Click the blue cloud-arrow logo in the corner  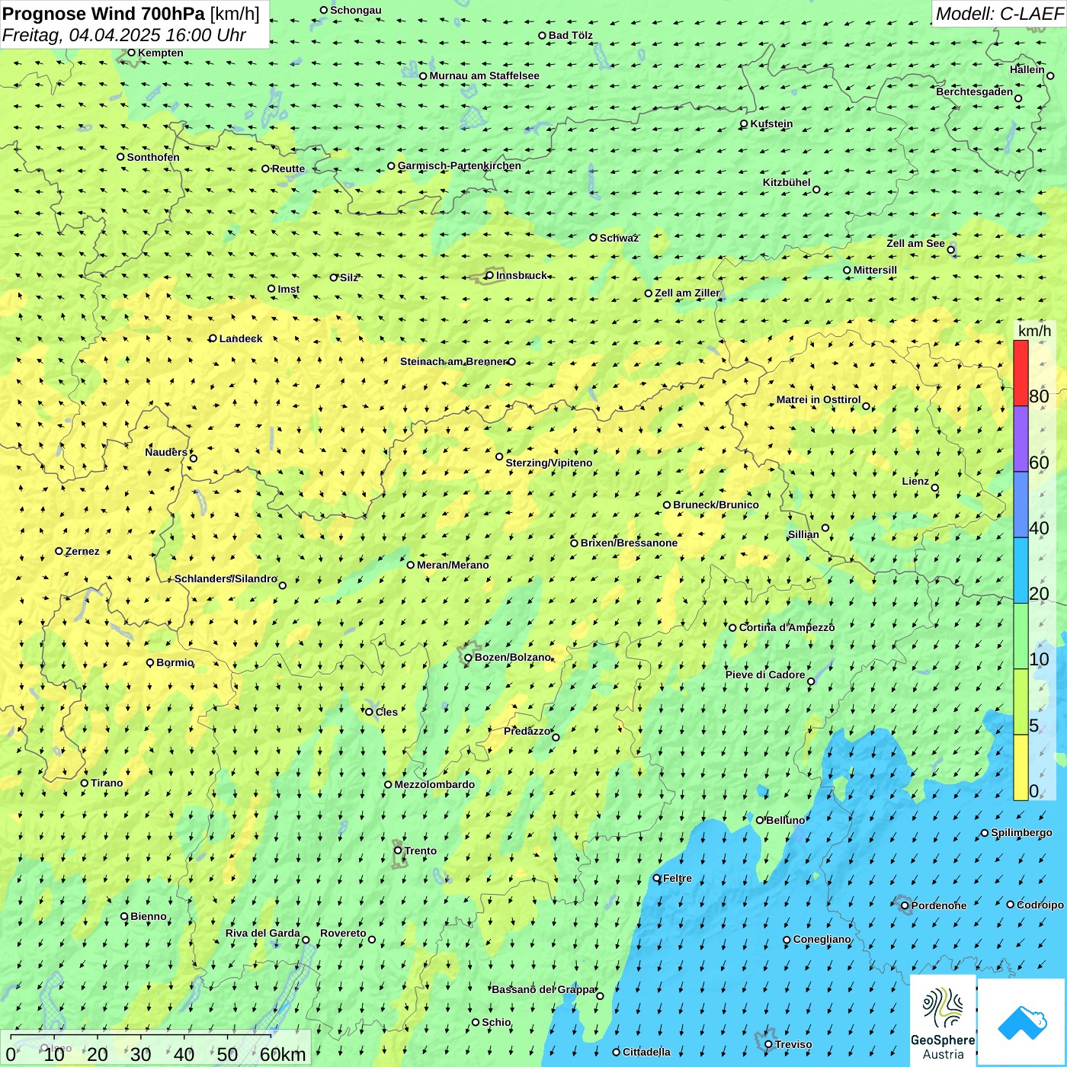pos(1021,1022)
